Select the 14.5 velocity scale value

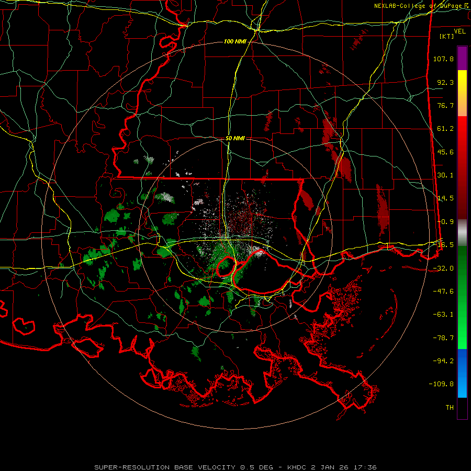click(445, 198)
